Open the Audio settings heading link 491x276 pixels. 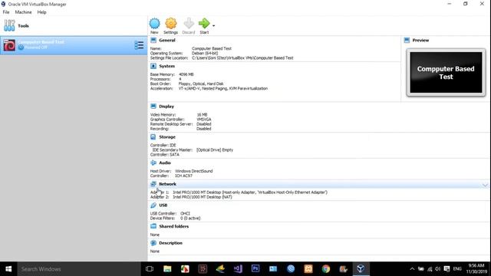pos(165,163)
